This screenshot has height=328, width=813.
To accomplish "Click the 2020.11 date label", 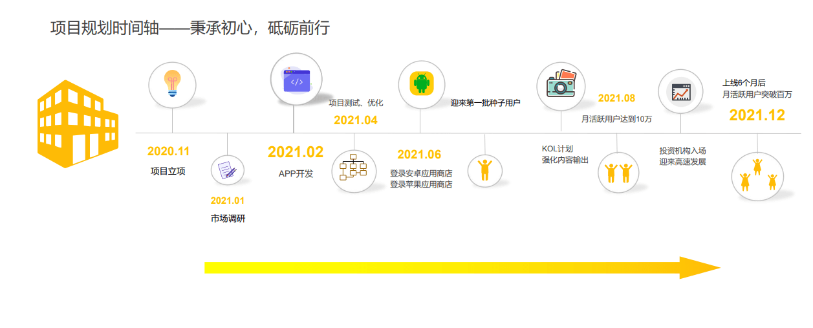I will point(168,151).
